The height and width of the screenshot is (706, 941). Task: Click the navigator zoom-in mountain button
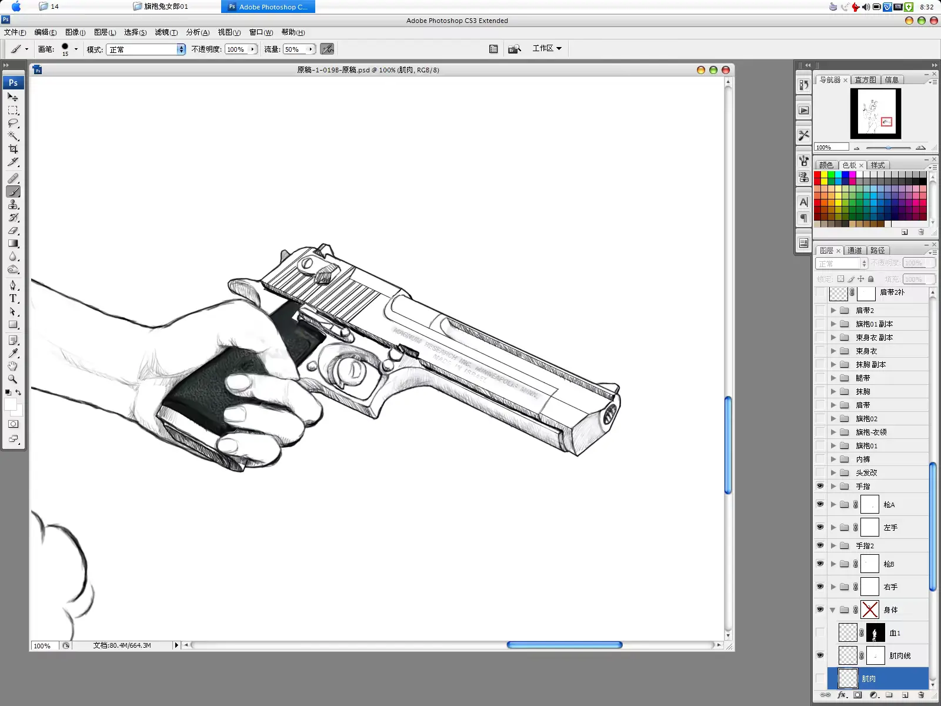click(x=920, y=148)
